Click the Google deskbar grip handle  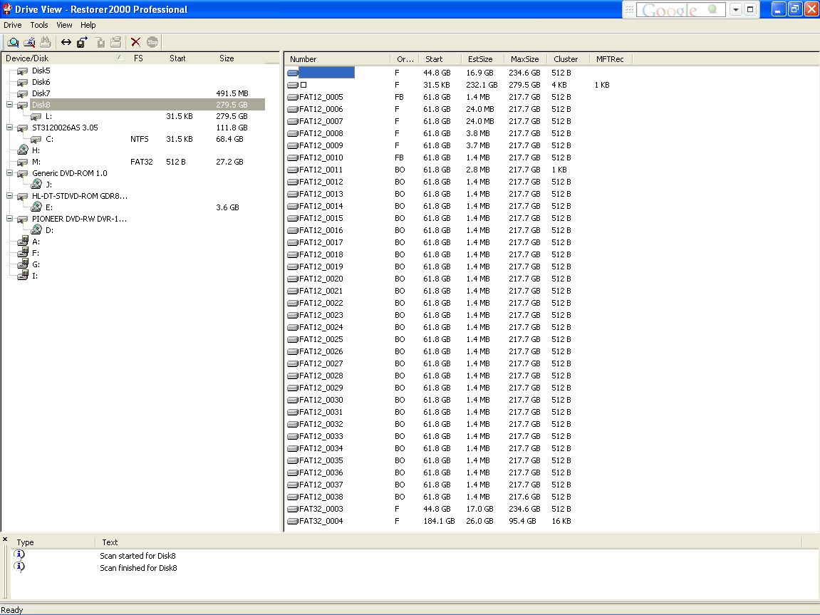(x=630, y=9)
